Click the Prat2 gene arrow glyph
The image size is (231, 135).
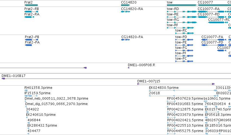point(31,5)
